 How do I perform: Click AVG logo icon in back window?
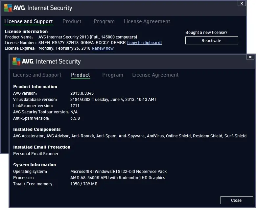(8, 8)
